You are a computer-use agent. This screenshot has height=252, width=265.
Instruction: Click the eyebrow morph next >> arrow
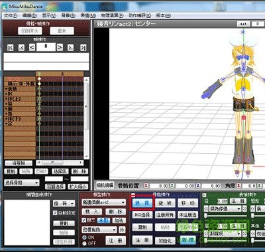pos(244,233)
